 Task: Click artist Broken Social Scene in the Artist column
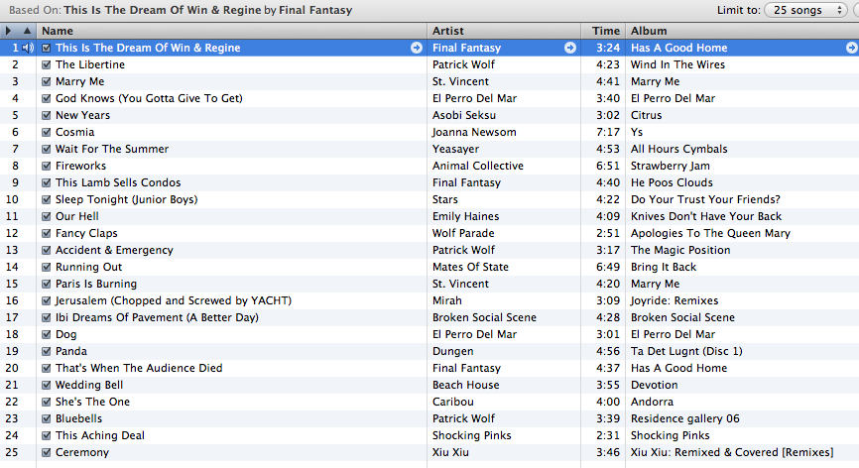point(484,317)
